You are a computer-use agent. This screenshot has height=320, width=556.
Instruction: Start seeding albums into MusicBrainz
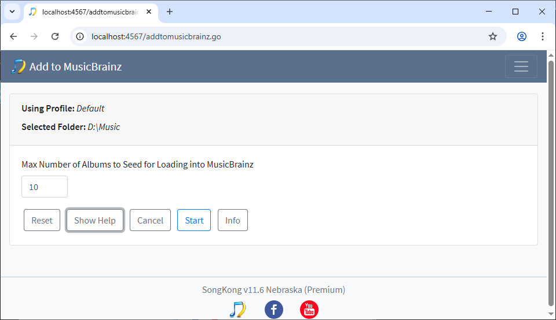coord(194,220)
